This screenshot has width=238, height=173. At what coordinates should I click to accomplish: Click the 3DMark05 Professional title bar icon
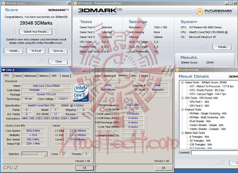(x=75, y=3)
